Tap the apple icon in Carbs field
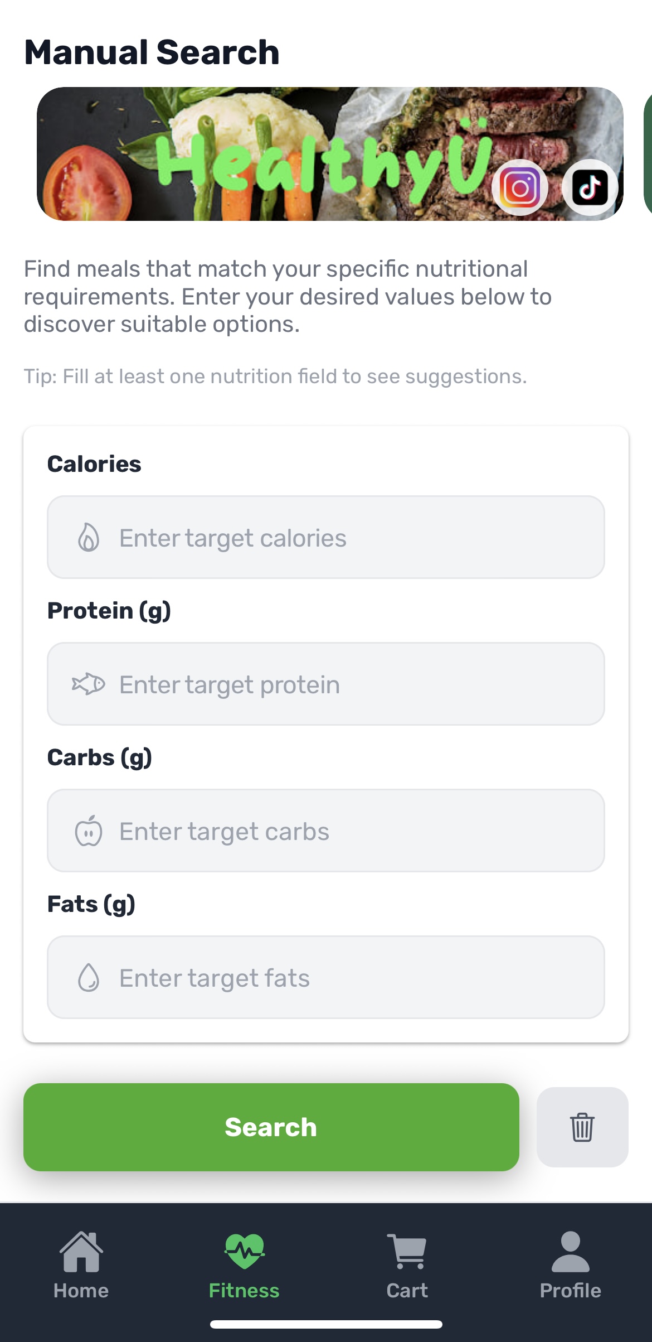This screenshot has width=652, height=1342. tap(89, 831)
